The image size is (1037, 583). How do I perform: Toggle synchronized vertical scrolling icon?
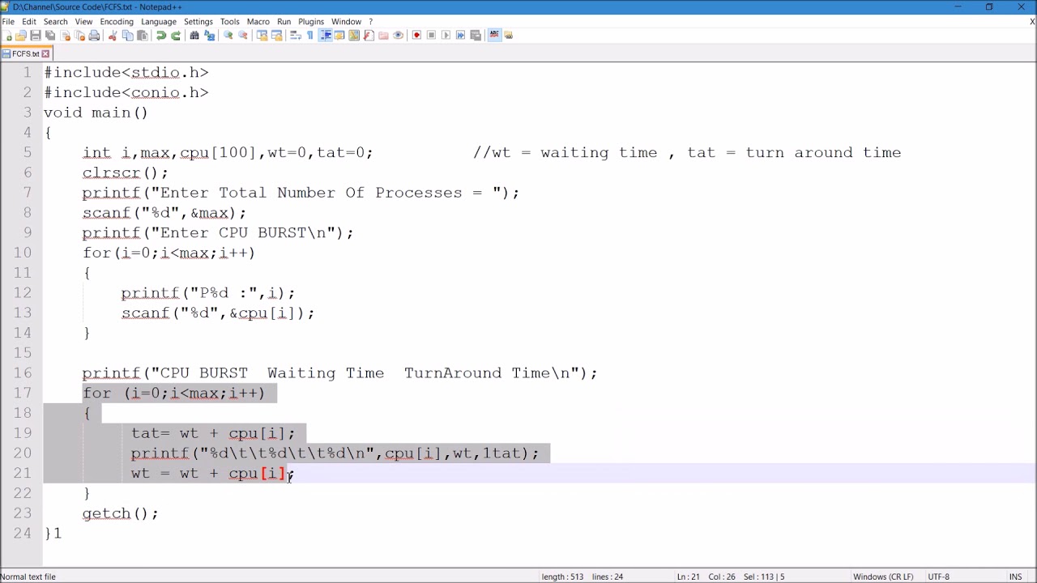[x=262, y=35]
